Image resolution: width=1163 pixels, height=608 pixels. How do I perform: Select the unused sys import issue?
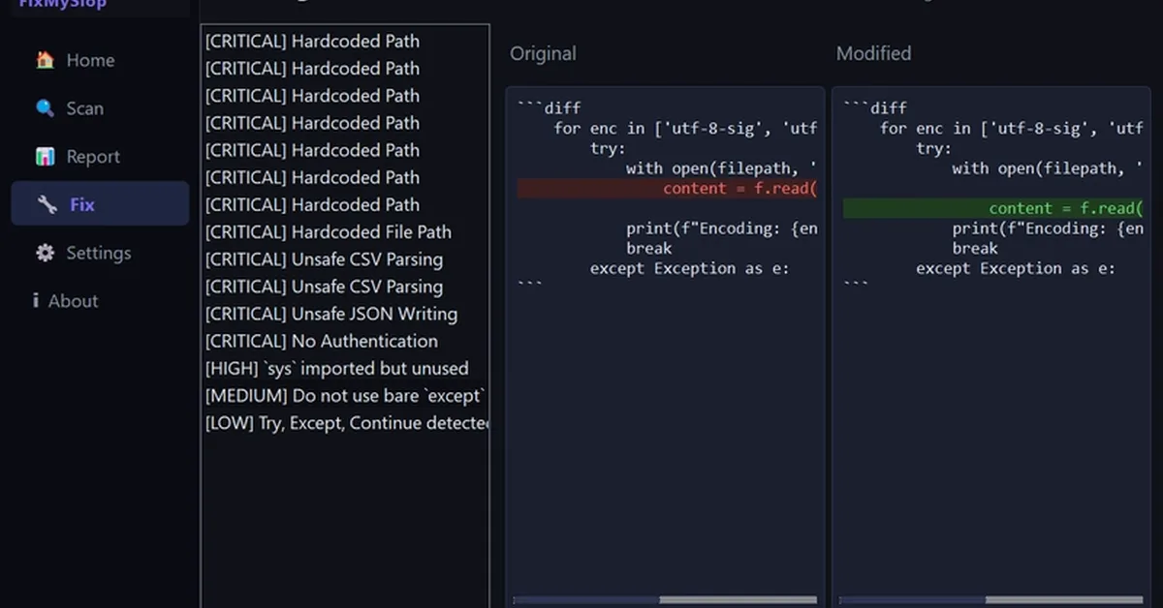[x=336, y=368]
